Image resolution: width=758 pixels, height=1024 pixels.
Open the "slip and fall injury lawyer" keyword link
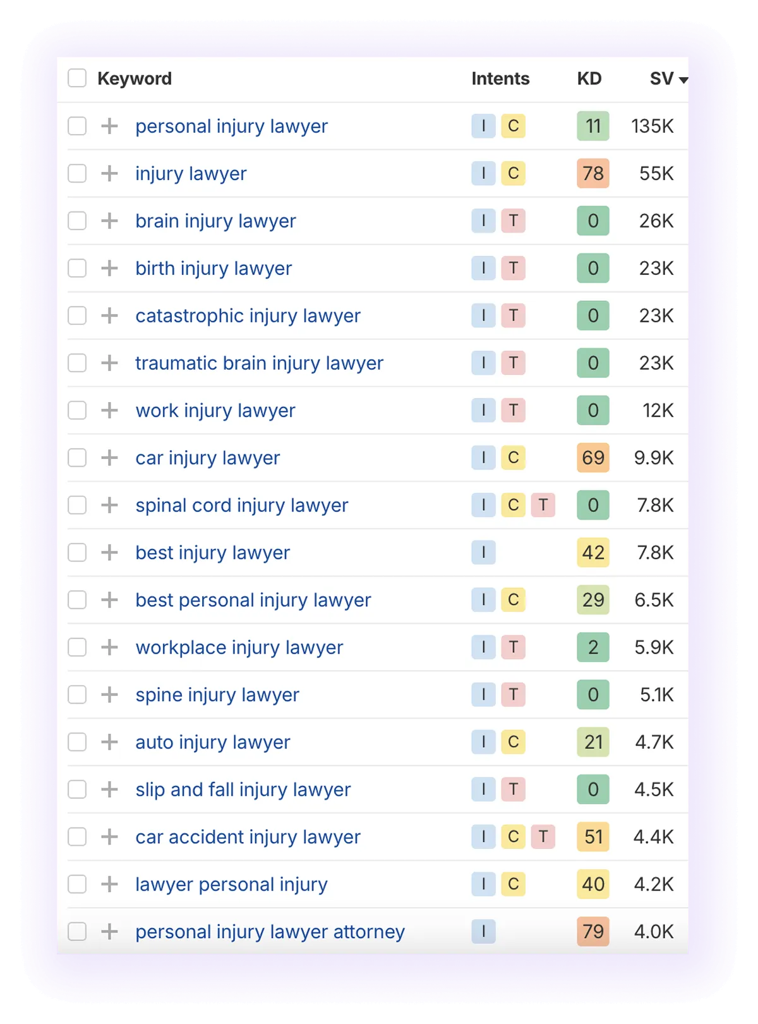(x=243, y=789)
